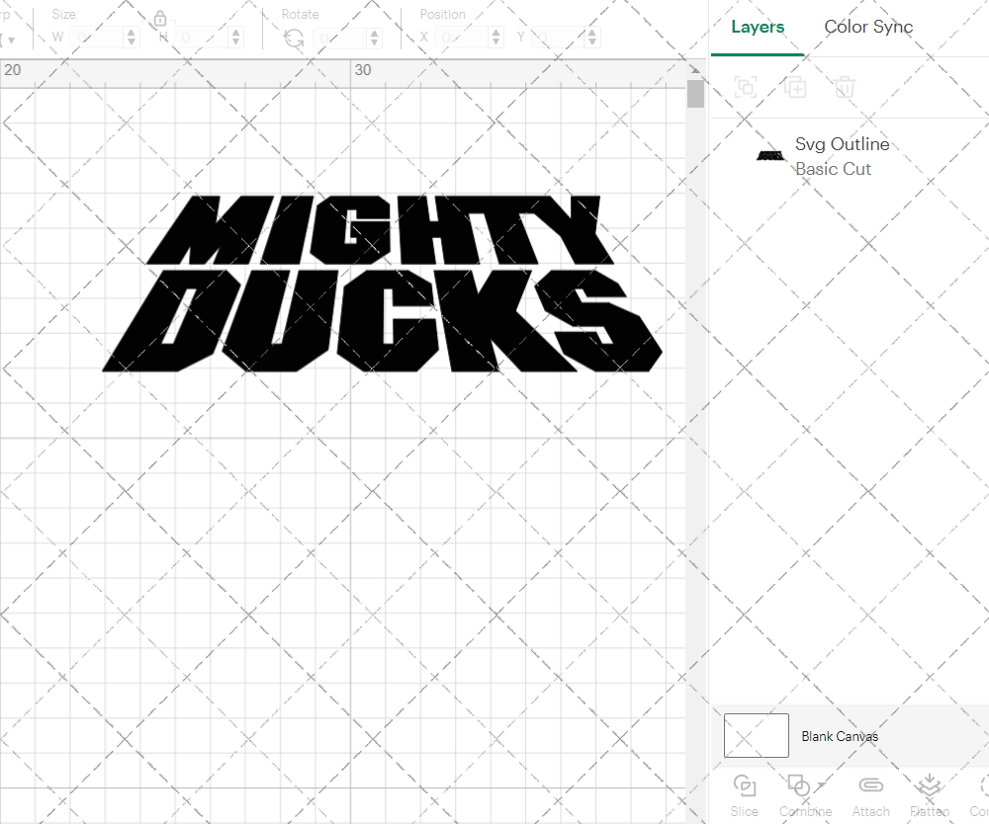This screenshot has height=824, width=989.
Task: Open Basic Cut operation dropdown
Action: point(834,169)
